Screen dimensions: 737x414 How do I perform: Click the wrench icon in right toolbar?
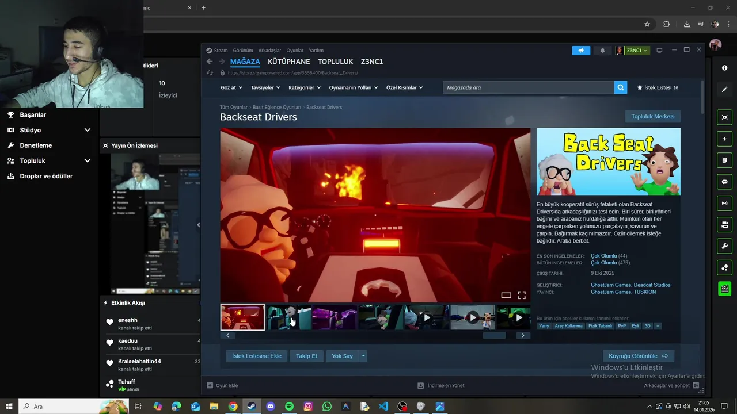click(x=724, y=246)
